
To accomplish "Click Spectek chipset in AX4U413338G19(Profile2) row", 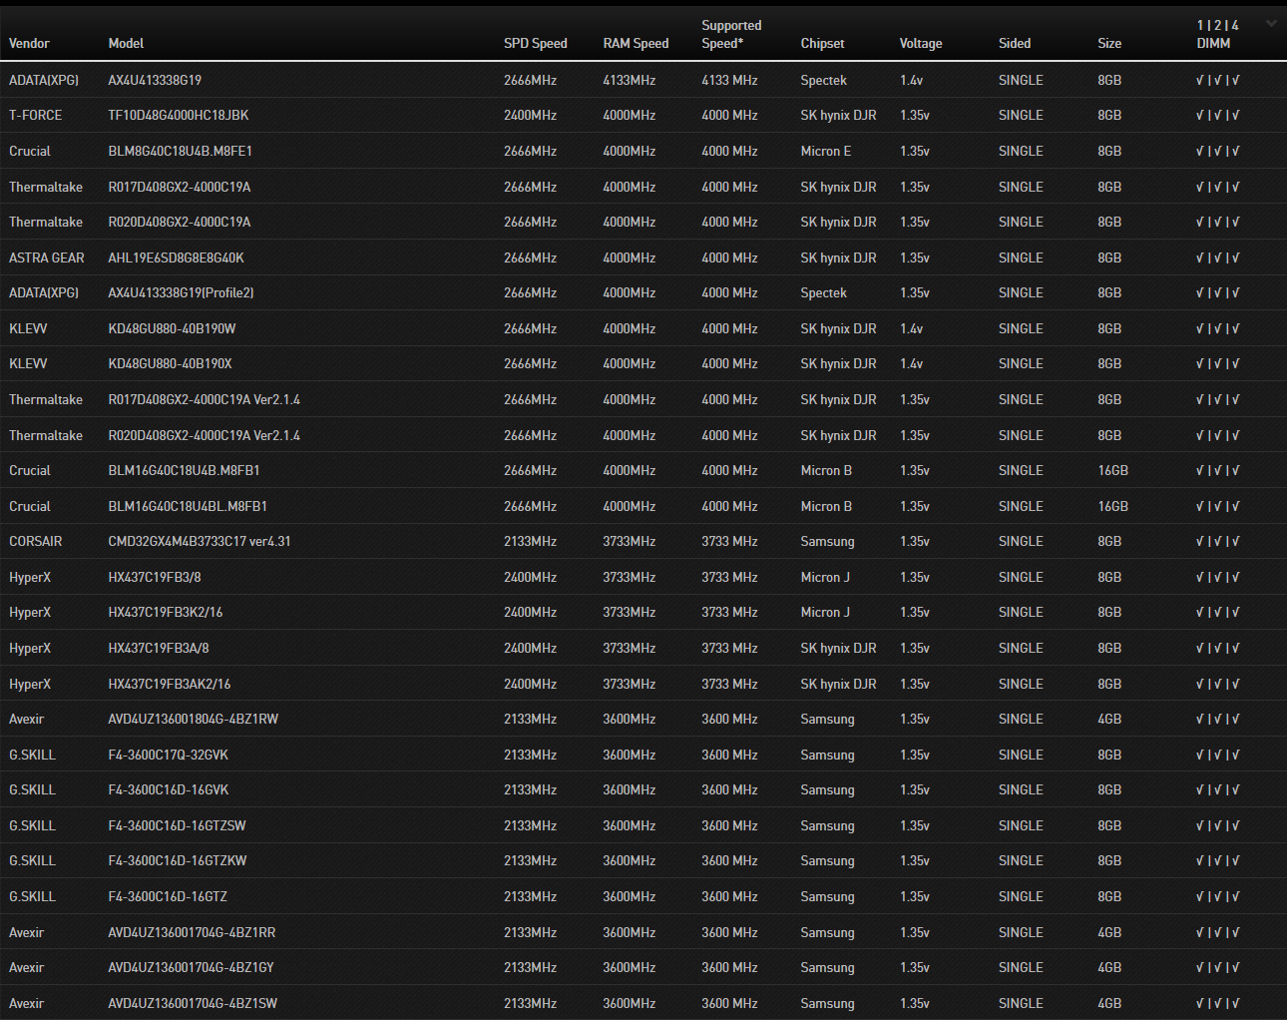I will point(823,292).
